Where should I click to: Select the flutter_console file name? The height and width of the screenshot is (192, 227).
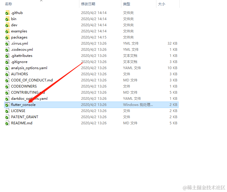tap(23, 105)
